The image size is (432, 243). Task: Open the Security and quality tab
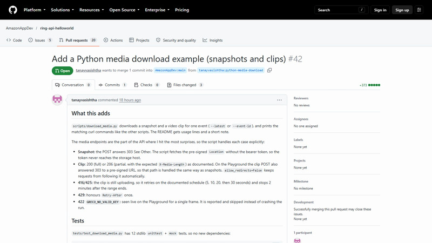pos(176,40)
